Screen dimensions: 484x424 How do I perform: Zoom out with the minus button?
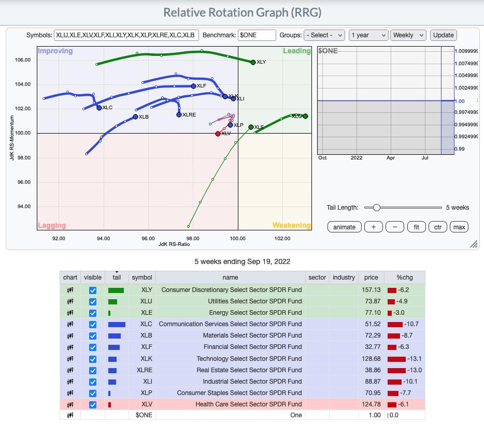click(395, 227)
